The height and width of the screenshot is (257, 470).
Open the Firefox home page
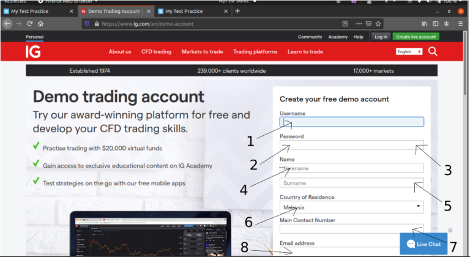point(40,24)
